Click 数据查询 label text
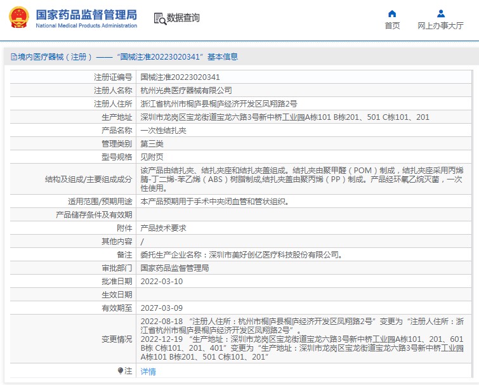The height and width of the screenshot is (385, 479). point(183,18)
